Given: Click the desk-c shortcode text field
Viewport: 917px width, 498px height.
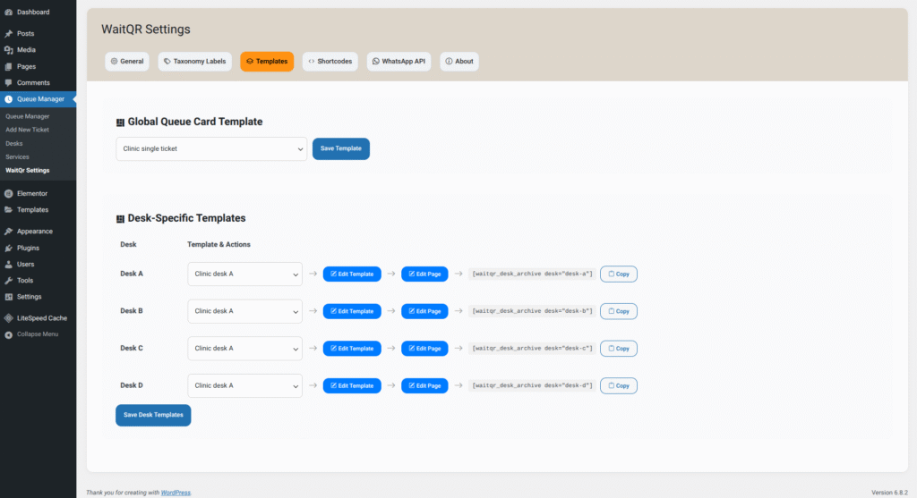Looking at the screenshot, I should 532,349.
